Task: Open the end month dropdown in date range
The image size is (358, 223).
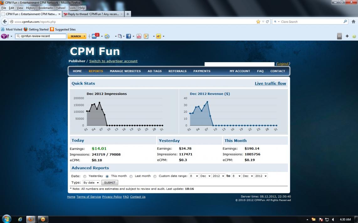Action: click(248, 176)
